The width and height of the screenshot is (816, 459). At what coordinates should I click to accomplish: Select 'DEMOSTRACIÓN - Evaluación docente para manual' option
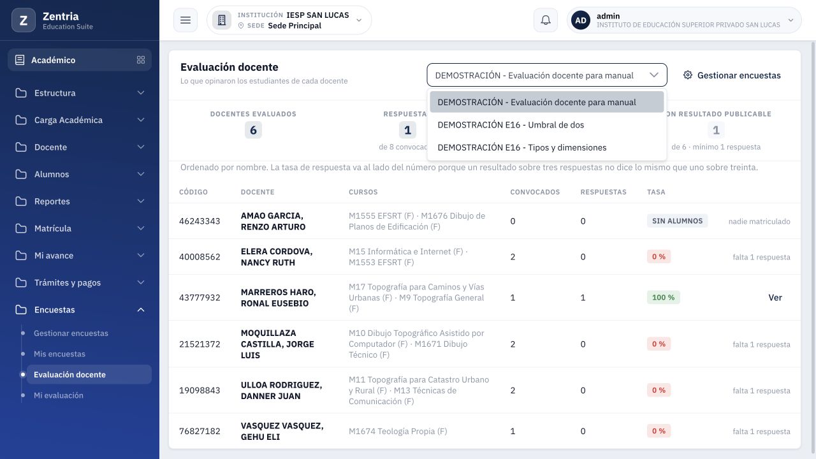(x=547, y=102)
